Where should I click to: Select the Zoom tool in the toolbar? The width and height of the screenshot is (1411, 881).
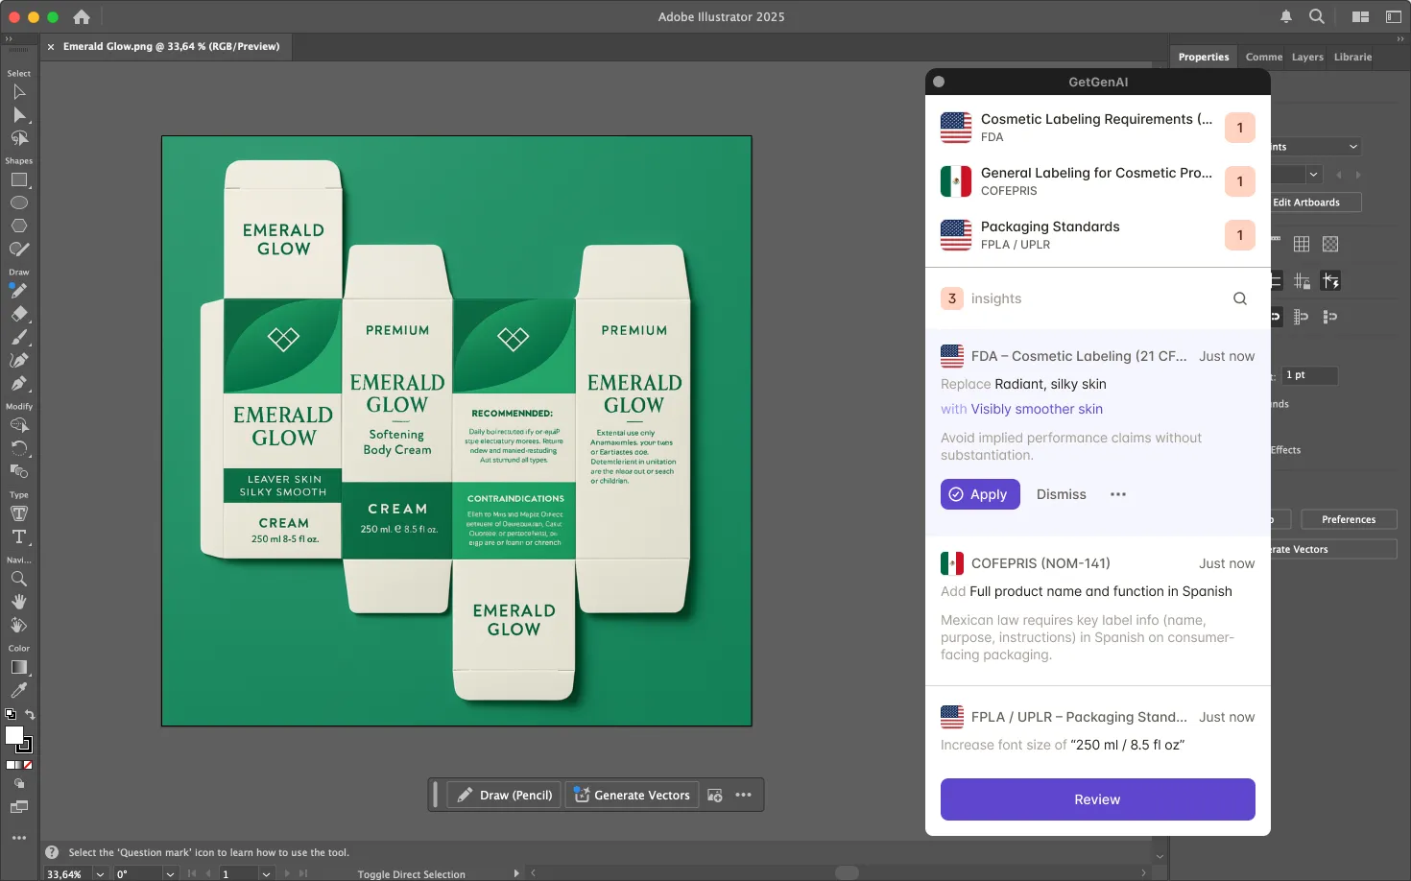pos(19,579)
